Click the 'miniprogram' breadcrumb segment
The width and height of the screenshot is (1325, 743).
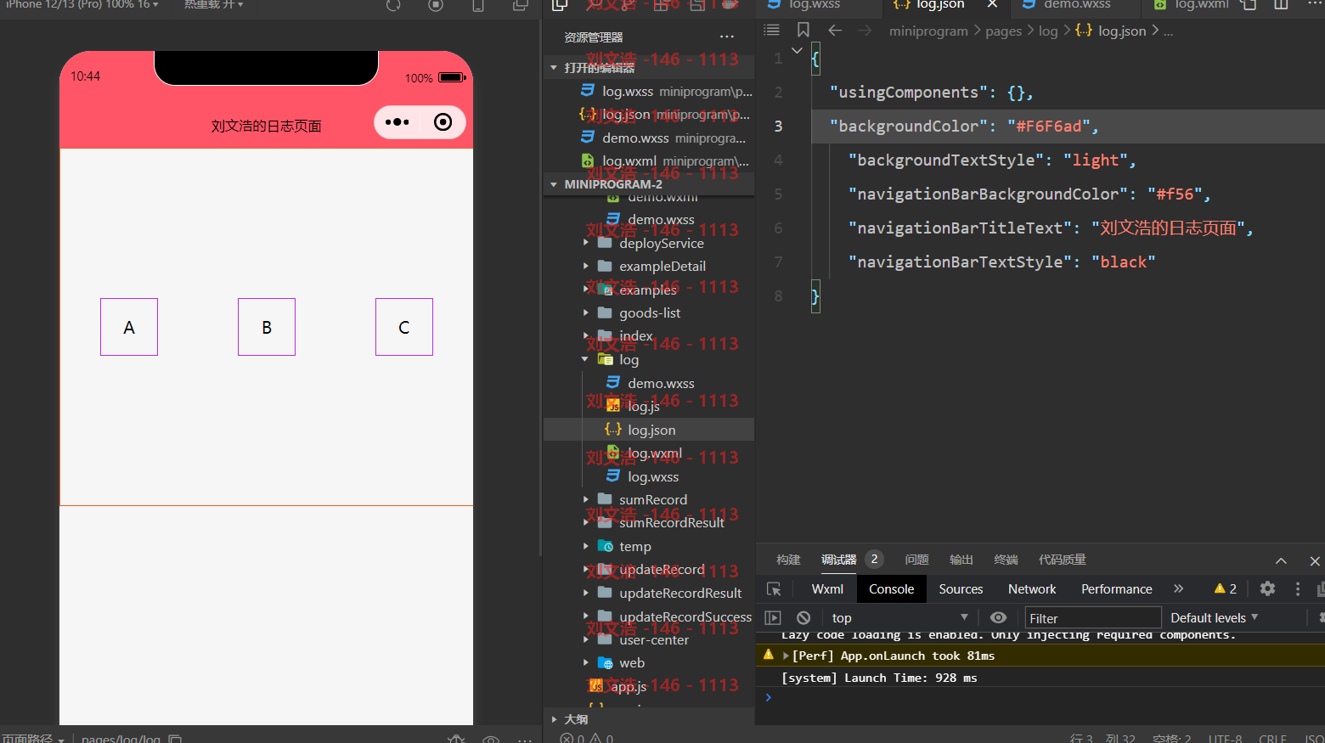pos(928,31)
